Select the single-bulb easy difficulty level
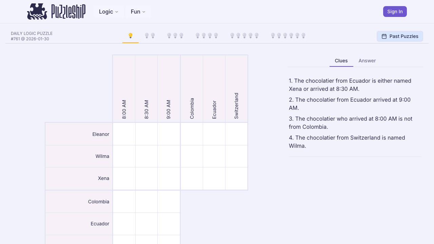Viewport: 434px width, 244px height. [130, 35]
